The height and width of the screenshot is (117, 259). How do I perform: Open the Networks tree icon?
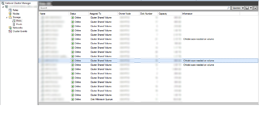[10, 28]
